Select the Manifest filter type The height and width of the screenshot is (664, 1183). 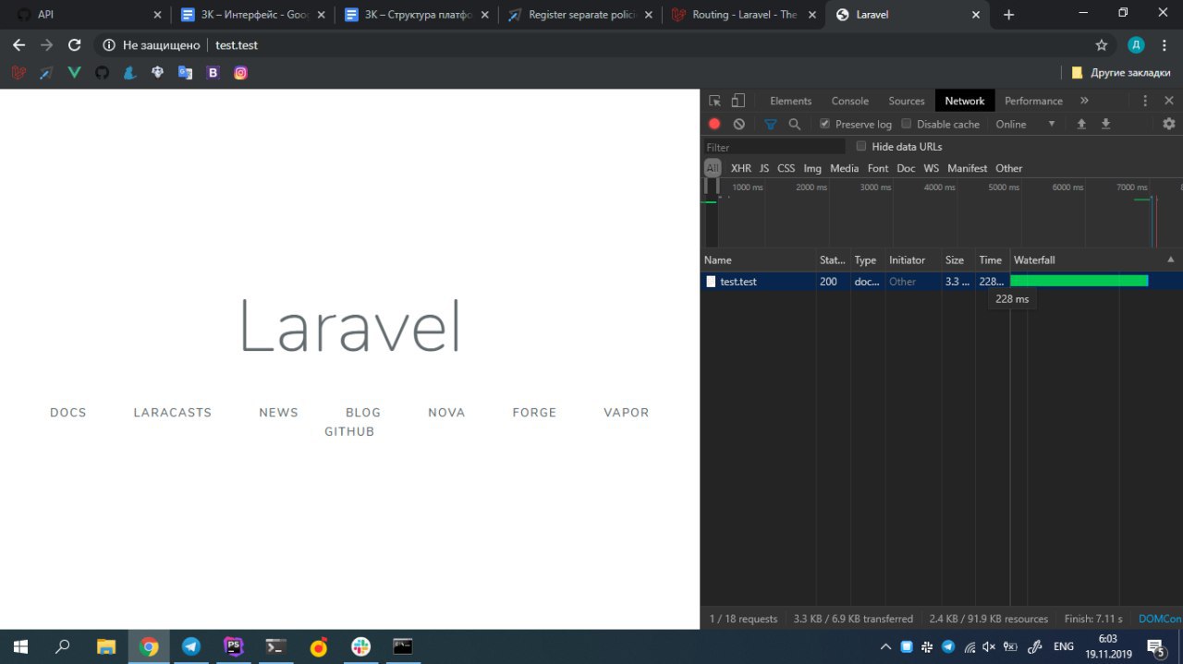point(967,168)
